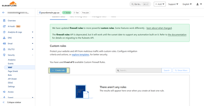Open Security Settings sub-item
Viewport: 204px width, 106px height.
click(x=11, y=86)
